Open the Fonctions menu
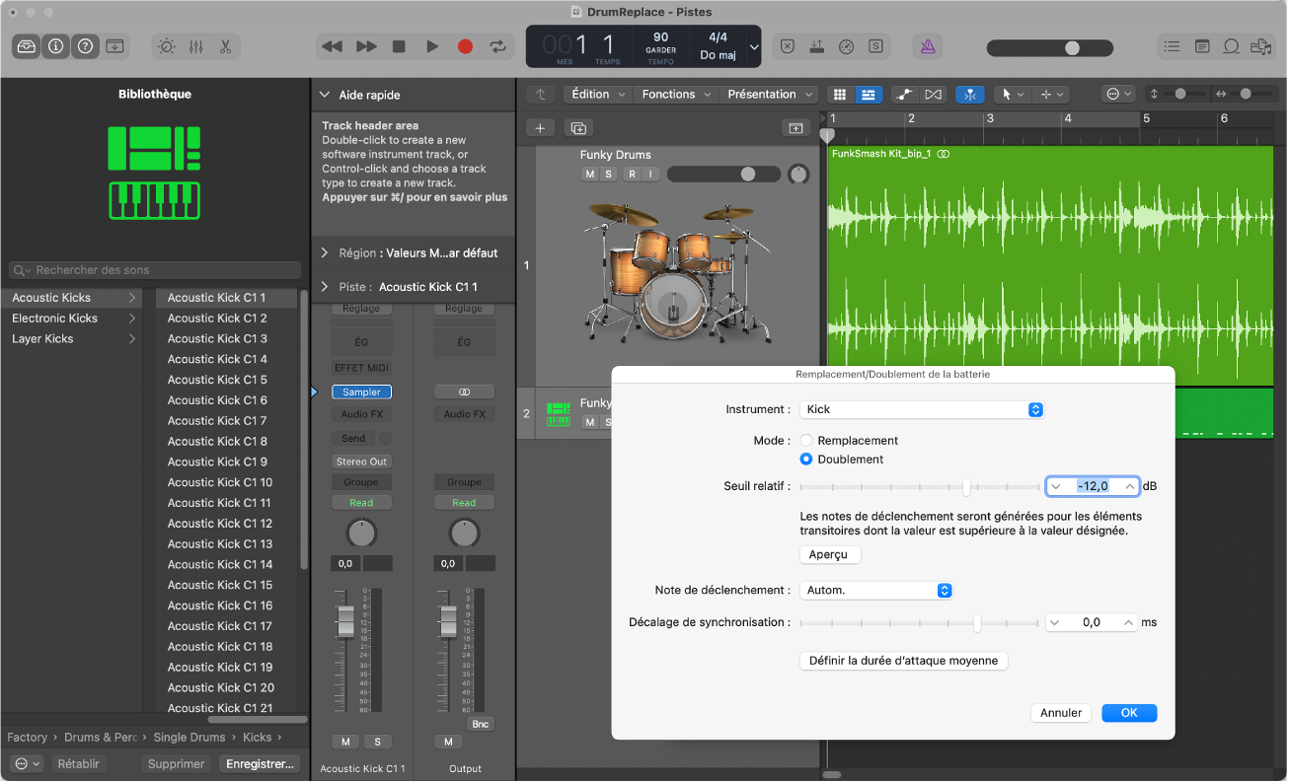1289x784 pixels. tap(676, 95)
